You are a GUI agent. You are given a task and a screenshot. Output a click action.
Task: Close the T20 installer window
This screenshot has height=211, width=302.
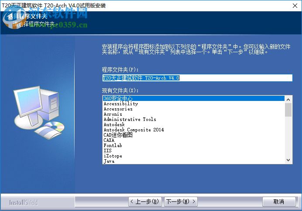click(295, 6)
